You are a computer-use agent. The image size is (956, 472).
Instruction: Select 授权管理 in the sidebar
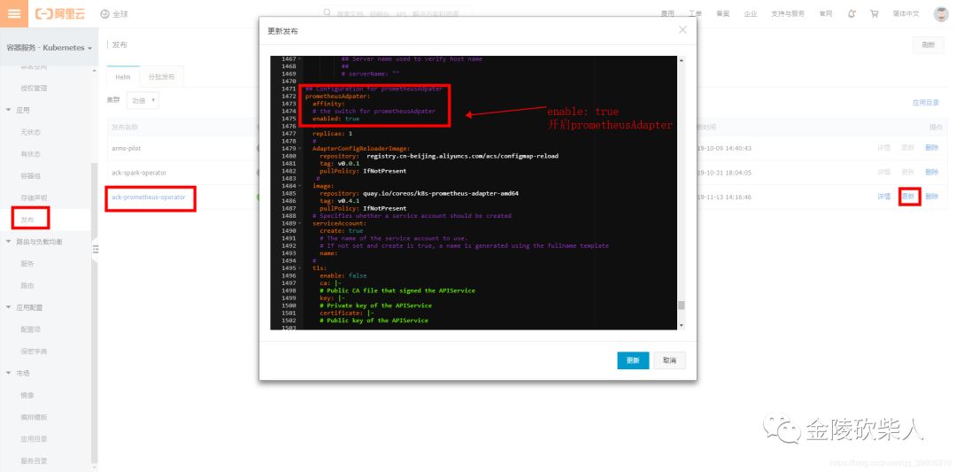(x=35, y=89)
